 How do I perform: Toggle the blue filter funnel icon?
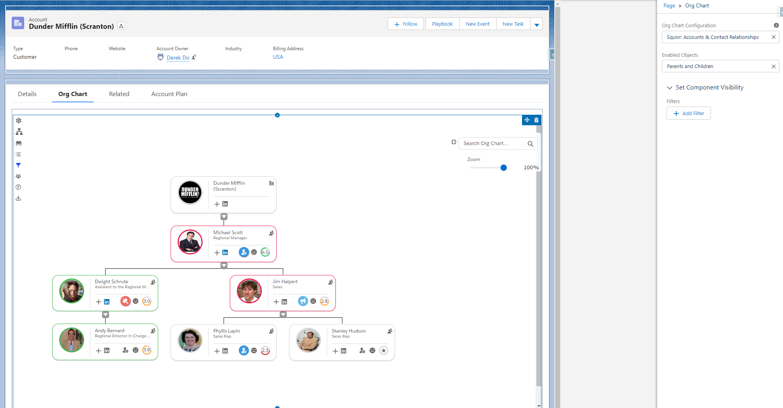tap(18, 165)
